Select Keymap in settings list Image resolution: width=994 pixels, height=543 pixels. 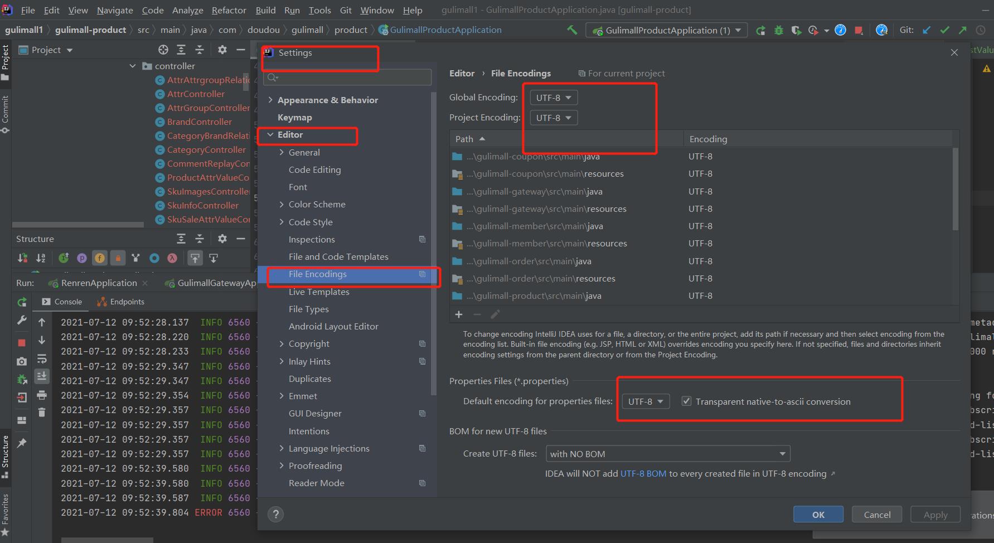(x=294, y=117)
